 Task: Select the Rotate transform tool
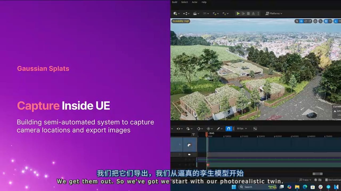pyautogui.click(x=306, y=21)
